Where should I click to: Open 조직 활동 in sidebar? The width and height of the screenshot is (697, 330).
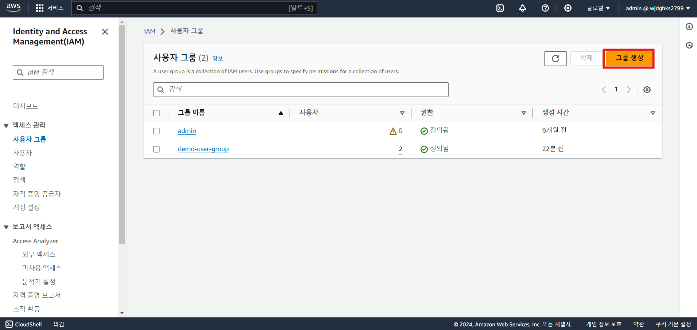pyautogui.click(x=26, y=309)
